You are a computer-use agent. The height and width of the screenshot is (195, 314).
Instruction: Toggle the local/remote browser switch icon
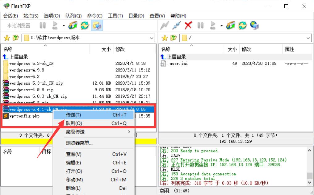(x=97, y=25)
